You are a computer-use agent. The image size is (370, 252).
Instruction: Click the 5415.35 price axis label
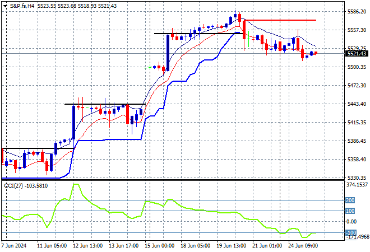[x=357, y=122]
